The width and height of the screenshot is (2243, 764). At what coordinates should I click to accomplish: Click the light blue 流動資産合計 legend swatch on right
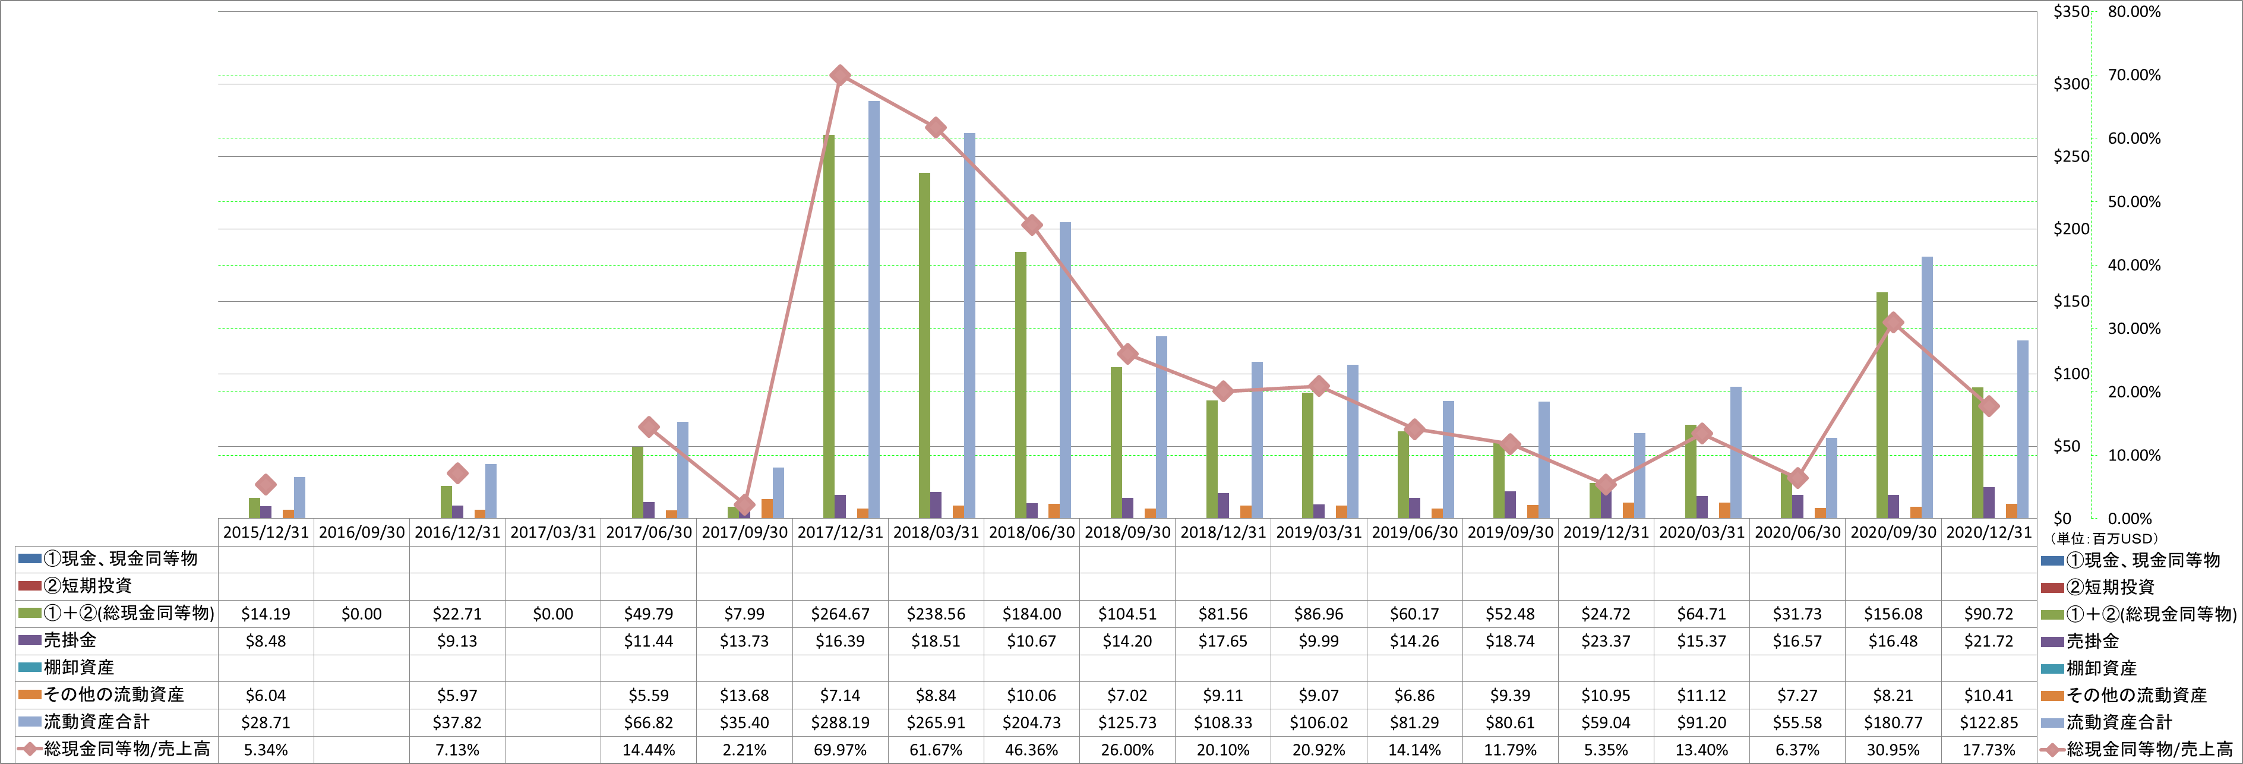(2052, 723)
